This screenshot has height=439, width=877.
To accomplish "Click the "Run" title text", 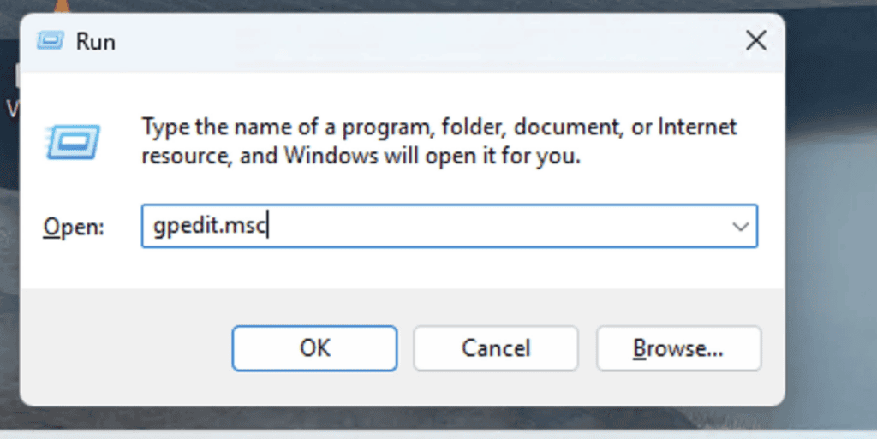I will [x=96, y=42].
